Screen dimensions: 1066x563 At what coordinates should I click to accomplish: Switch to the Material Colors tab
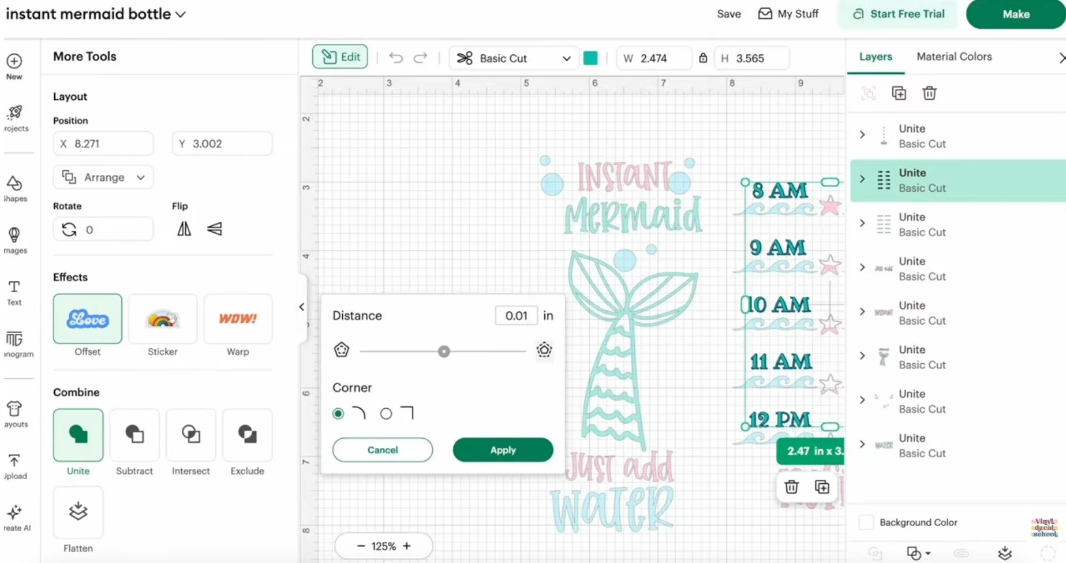tap(954, 57)
